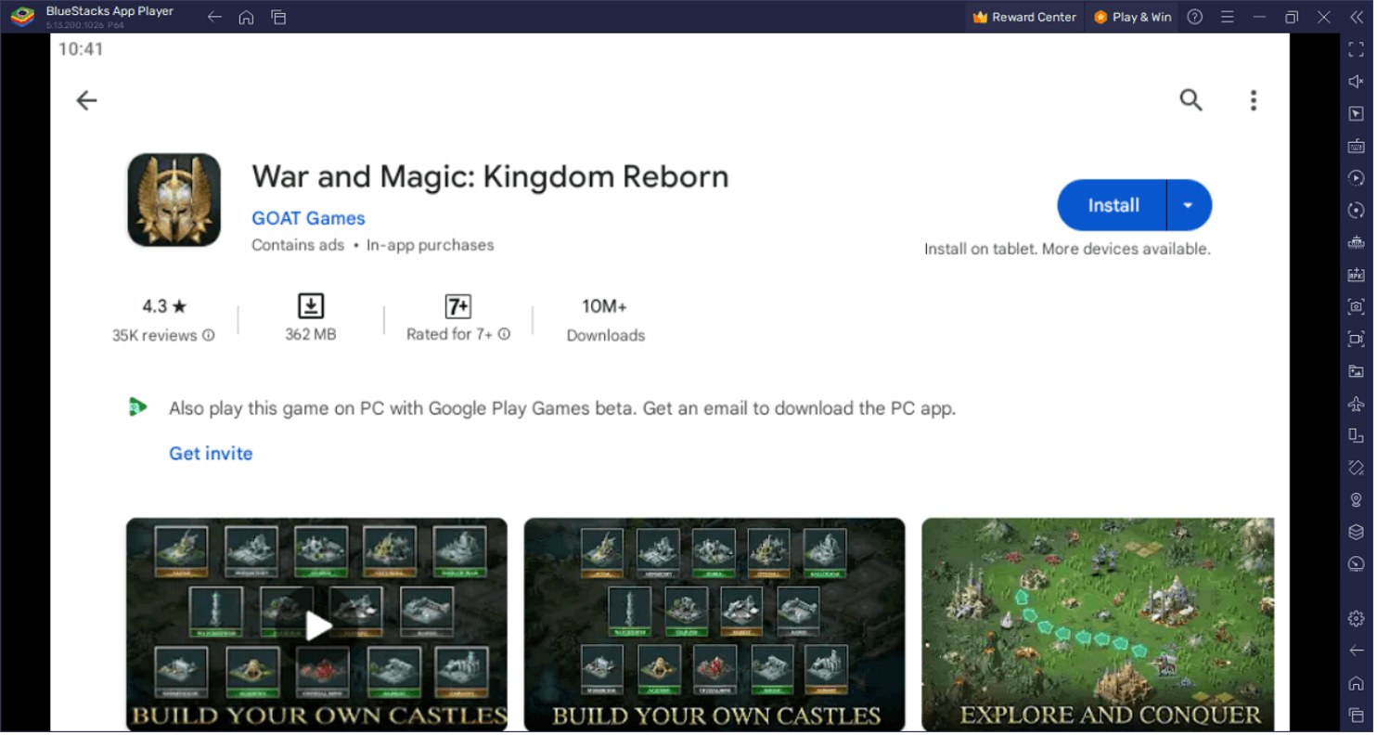Open the Reward Center

tap(1023, 17)
